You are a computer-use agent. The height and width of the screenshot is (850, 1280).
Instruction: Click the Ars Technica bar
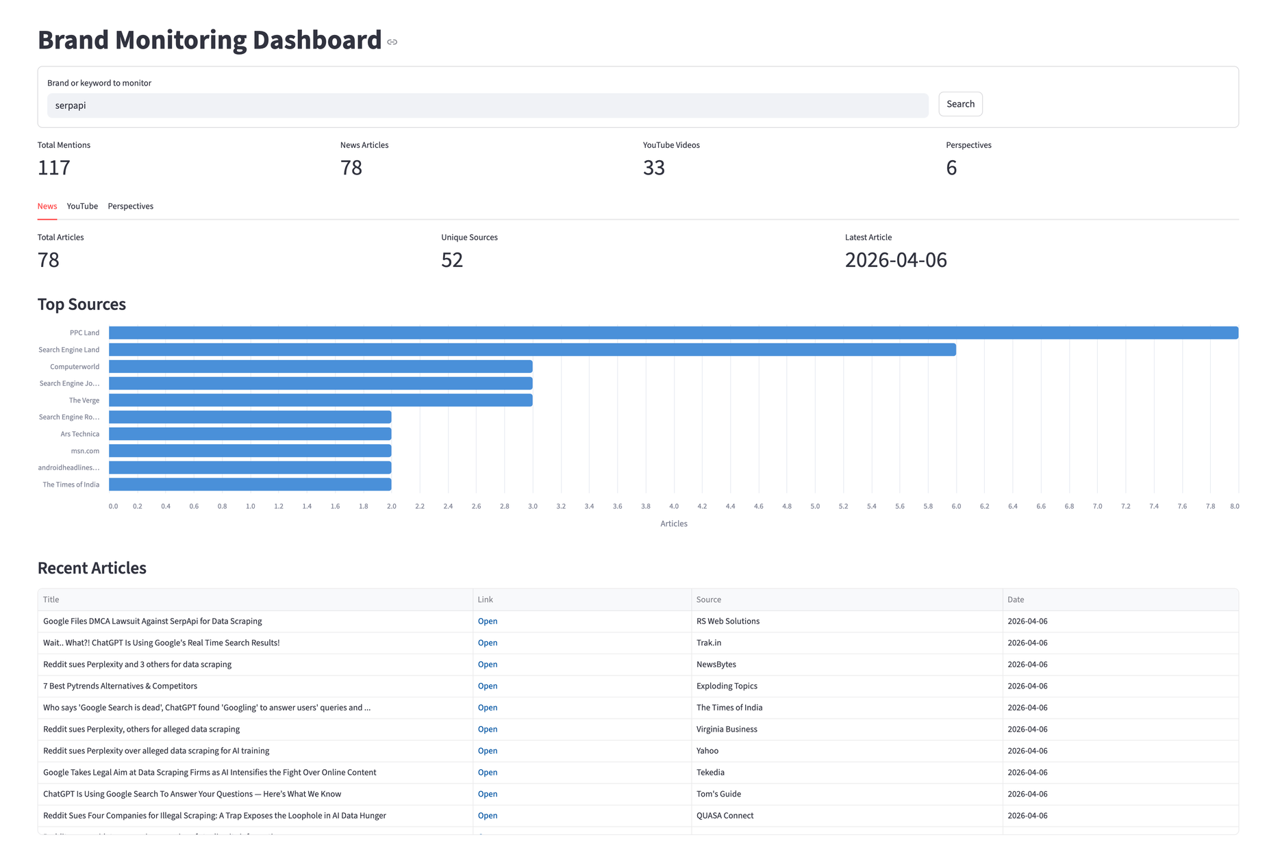[251, 434]
